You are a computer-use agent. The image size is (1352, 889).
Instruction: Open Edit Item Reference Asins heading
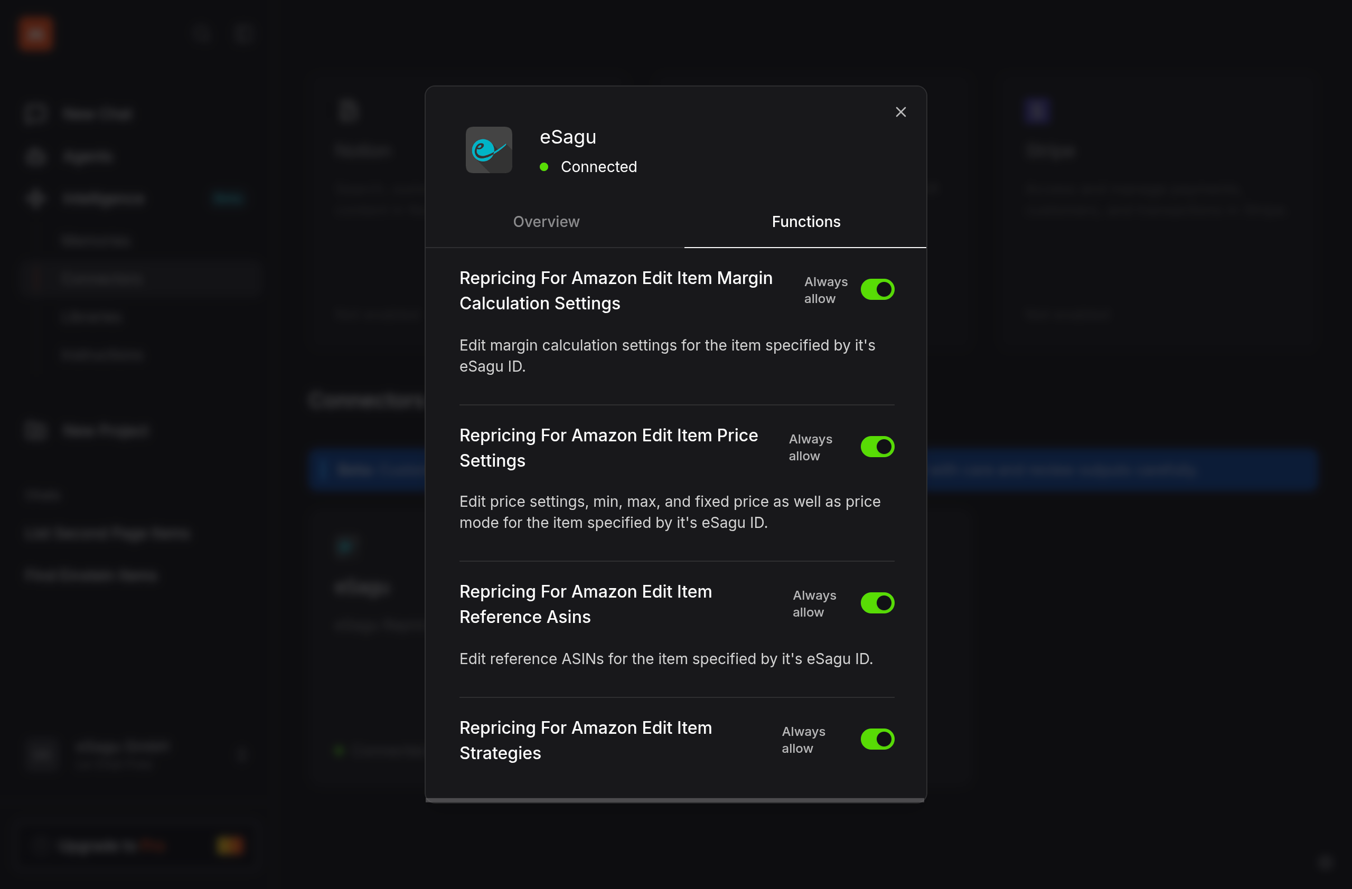585,604
